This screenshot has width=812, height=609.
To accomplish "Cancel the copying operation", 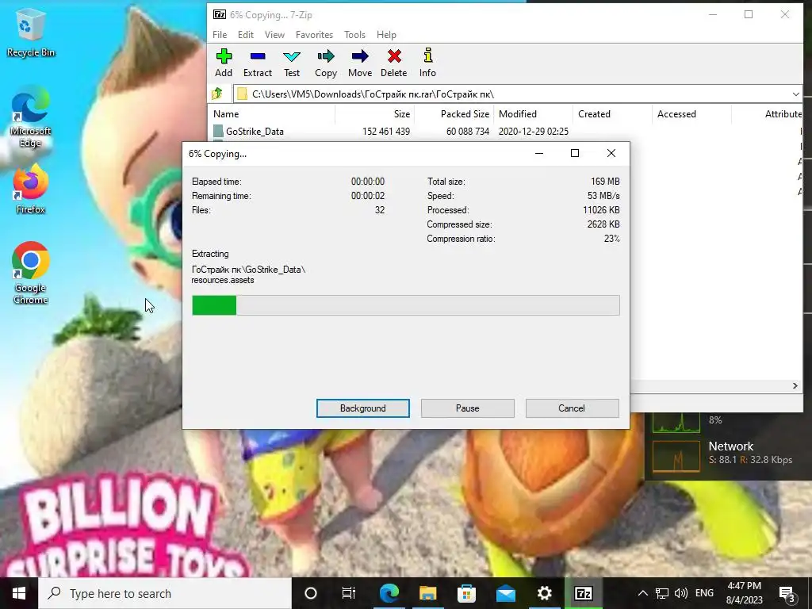I will click(572, 408).
